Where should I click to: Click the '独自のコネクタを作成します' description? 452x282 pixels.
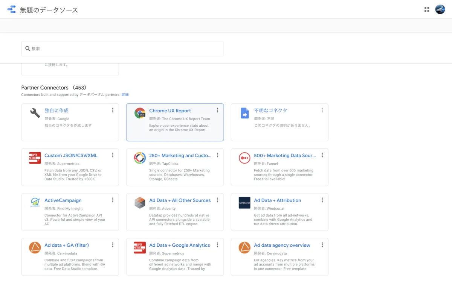pos(68,126)
